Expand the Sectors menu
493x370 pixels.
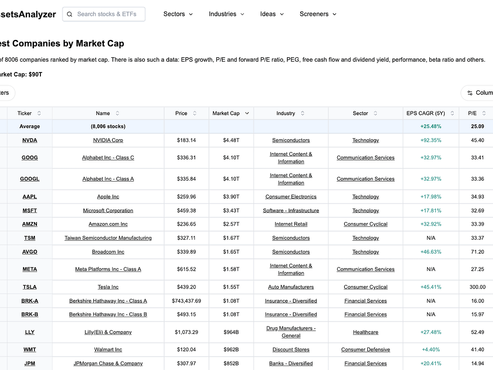178,14
